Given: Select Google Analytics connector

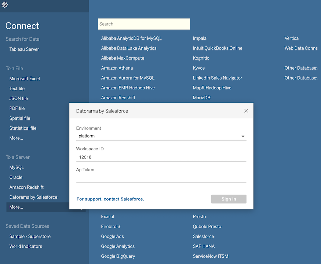Looking at the screenshot, I should (118, 246).
